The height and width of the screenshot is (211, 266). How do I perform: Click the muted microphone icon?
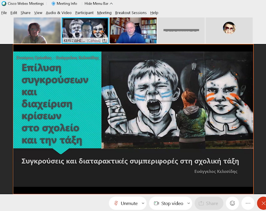click(x=115, y=204)
